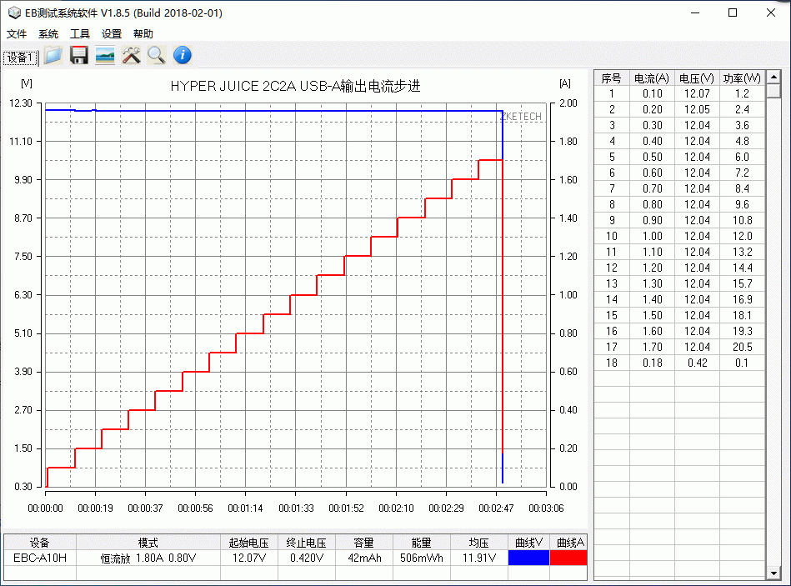Click the blue 曲线V color swatch
Screen dimensions: 791x586
(528, 558)
